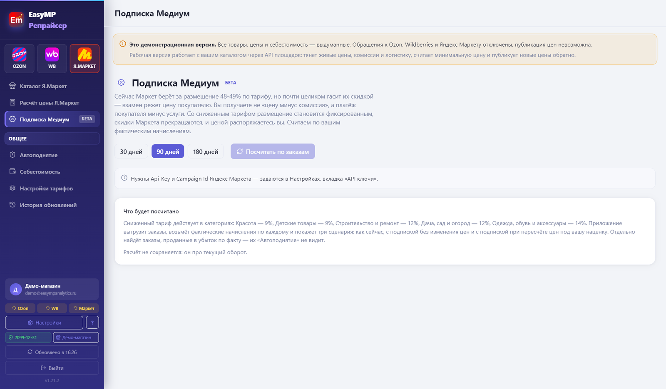This screenshot has height=389, width=666.
Task: Open Подписка Медиум sidebar item
Action: pos(52,119)
